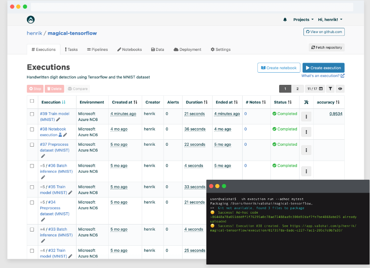Open three-dot actions menu for execution #36

pos(306,171)
